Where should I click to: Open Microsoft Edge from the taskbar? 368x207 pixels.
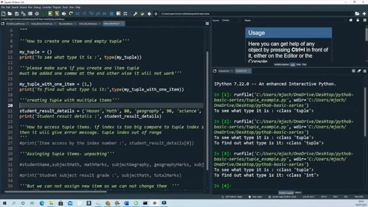tap(42, 203)
